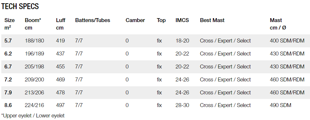Click 400 SDM/RDM mast value

pyautogui.click(x=287, y=41)
